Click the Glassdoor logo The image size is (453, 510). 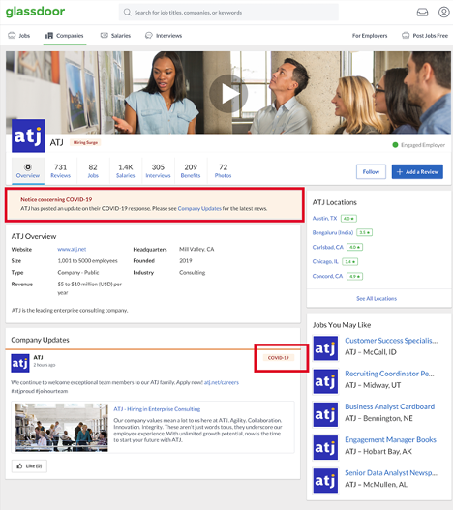(x=35, y=12)
